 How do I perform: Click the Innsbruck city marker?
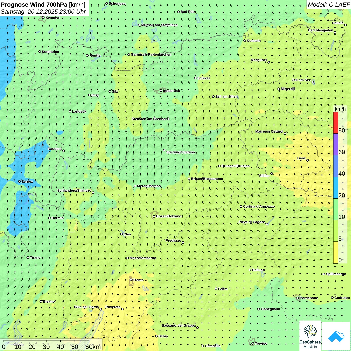161,91
